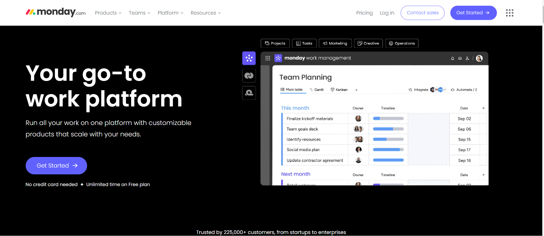Click the Contact sales button

tap(422, 13)
